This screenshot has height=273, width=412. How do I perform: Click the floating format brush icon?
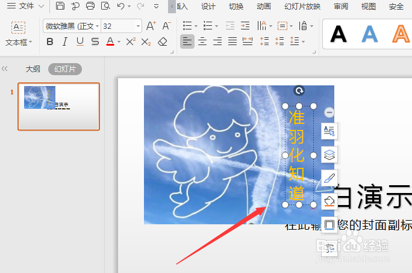pos(329,178)
